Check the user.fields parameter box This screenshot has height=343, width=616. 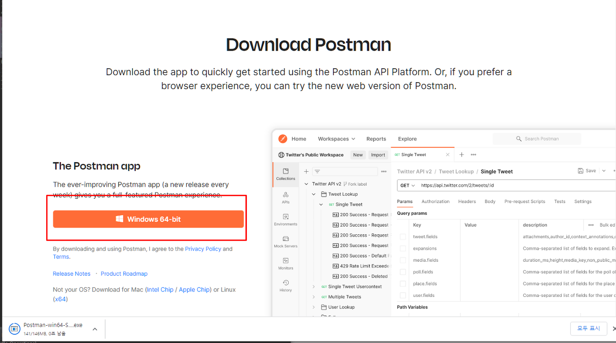click(x=403, y=295)
